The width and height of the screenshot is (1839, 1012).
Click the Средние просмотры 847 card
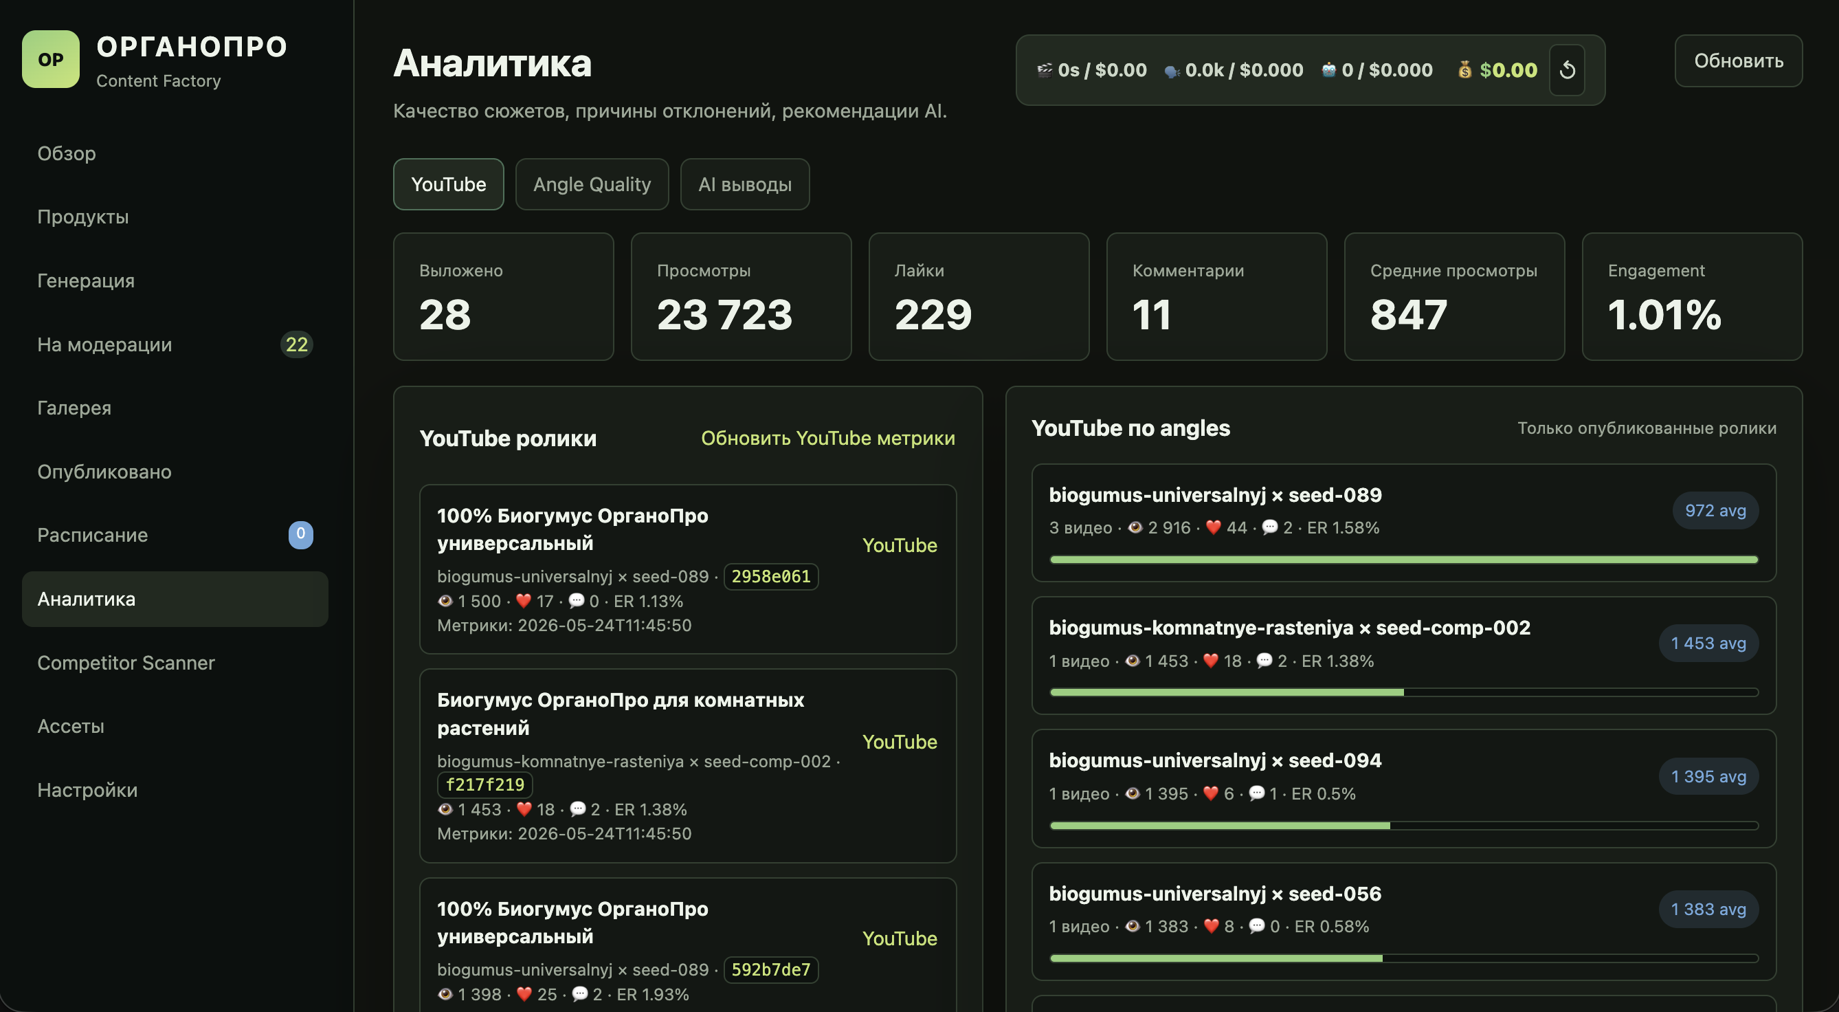pyautogui.click(x=1454, y=296)
